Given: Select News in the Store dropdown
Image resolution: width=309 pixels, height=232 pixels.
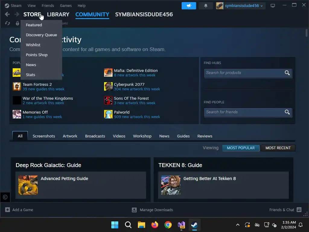Looking at the screenshot, I should click(x=31, y=65).
